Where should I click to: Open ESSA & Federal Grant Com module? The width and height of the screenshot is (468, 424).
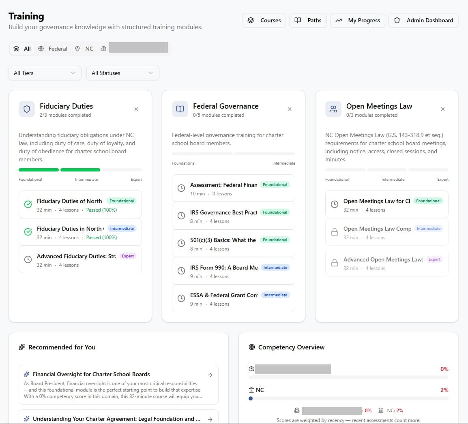[234, 298]
